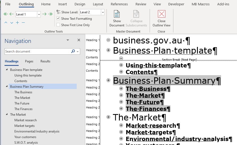This screenshot has height=145, width=237.
Task: Enable Show First Line Only
Action: tap(58, 25)
